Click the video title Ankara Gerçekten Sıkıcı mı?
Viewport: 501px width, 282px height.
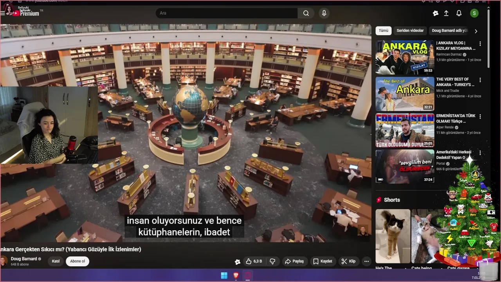pyautogui.click(x=70, y=249)
